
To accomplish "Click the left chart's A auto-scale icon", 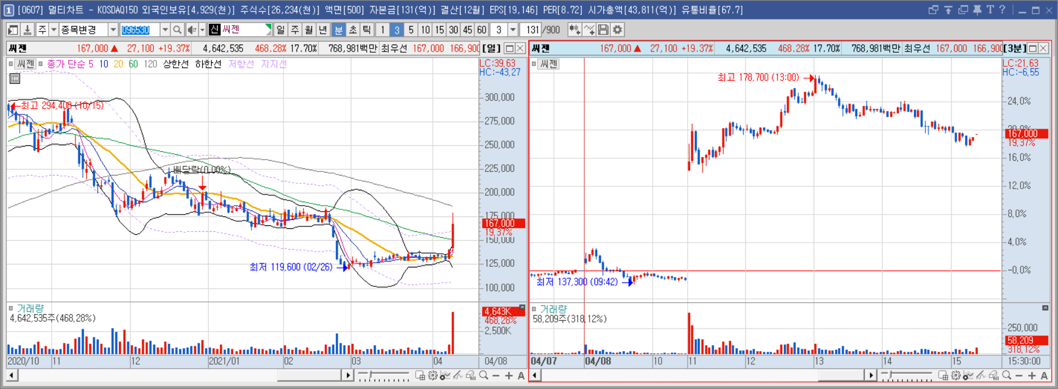I will point(521,375).
